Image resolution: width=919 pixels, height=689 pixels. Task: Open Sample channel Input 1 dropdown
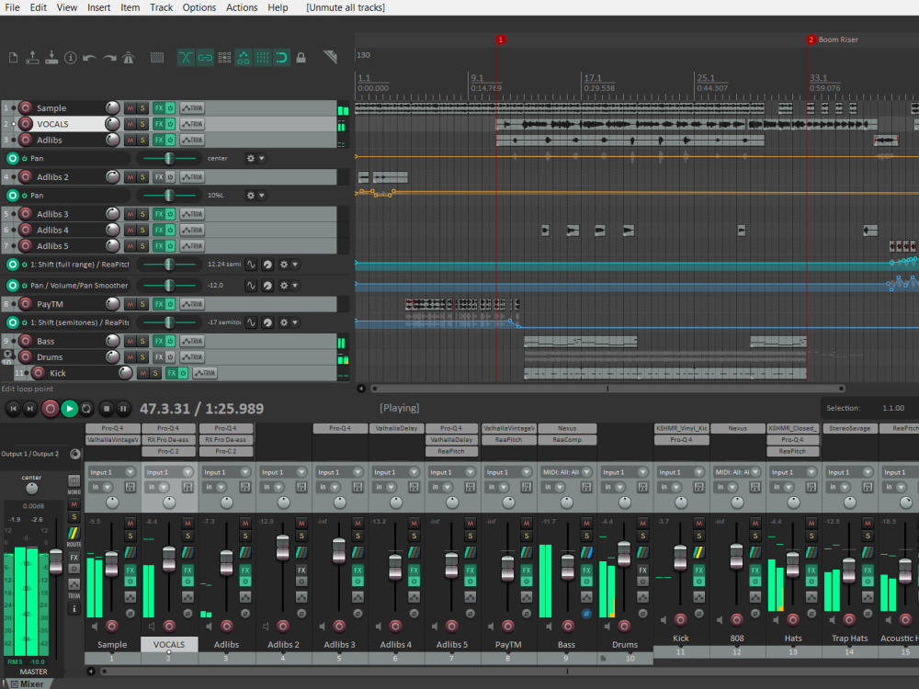tap(112, 472)
